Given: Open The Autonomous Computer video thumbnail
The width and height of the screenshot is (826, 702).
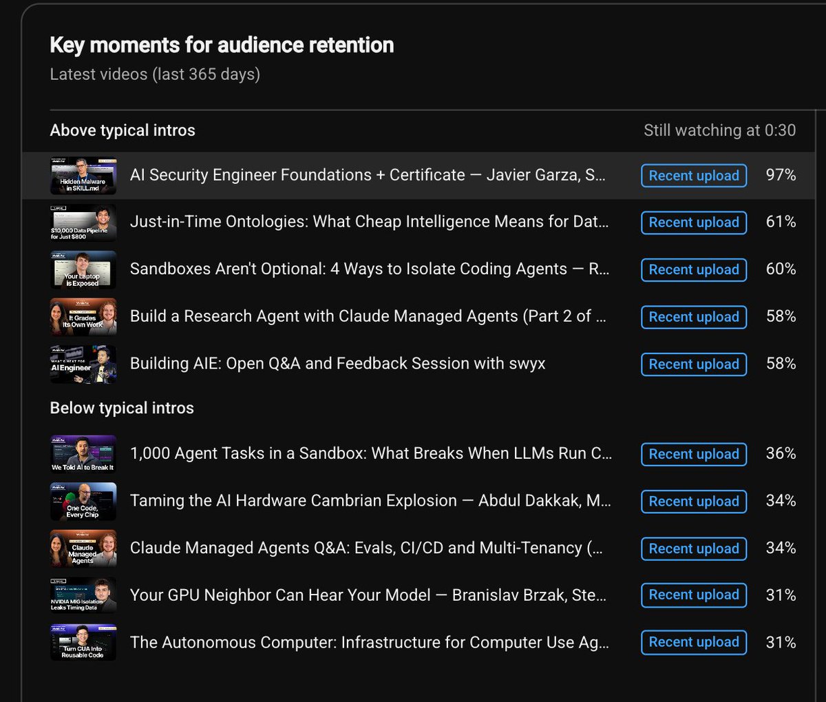Looking at the screenshot, I should (x=83, y=642).
